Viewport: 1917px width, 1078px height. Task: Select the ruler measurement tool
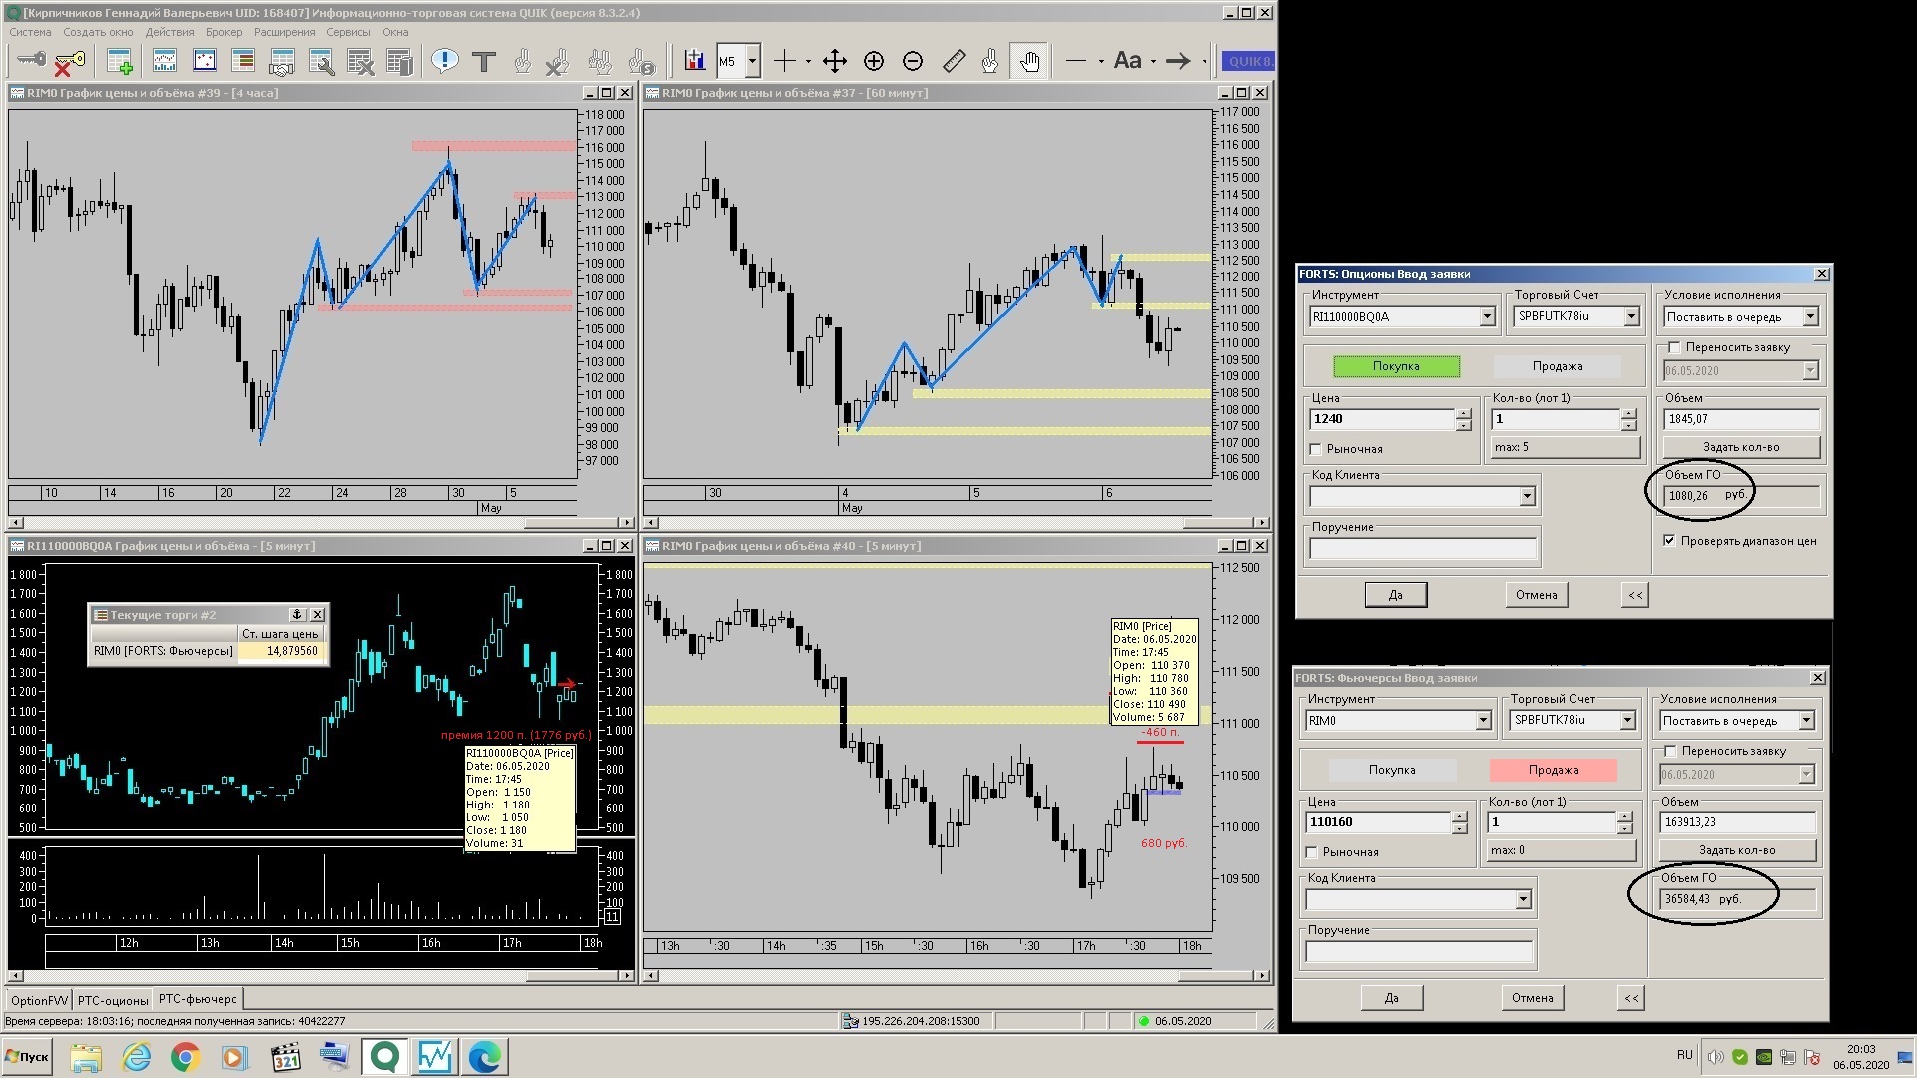[x=953, y=62]
